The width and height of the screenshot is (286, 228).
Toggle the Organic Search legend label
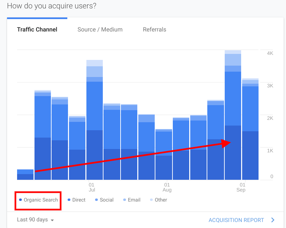[x=41, y=200]
